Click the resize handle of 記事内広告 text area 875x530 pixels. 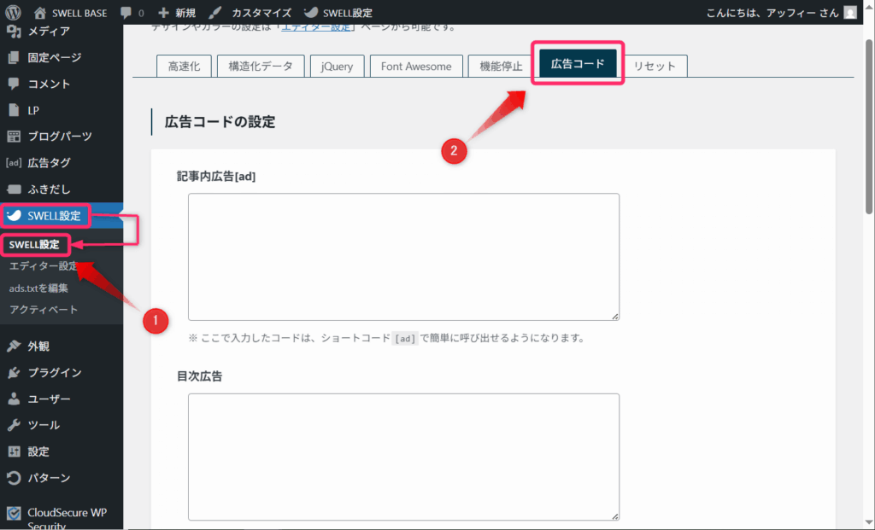(614, 316)
